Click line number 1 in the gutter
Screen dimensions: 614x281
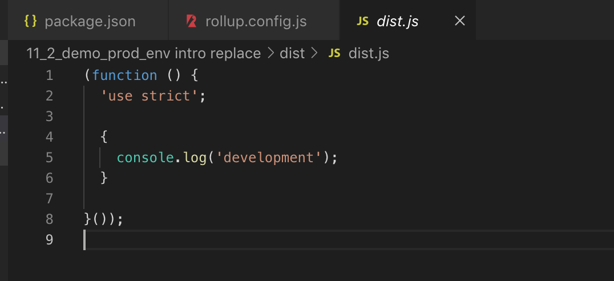pyautogui.click(x=49, y=75)
